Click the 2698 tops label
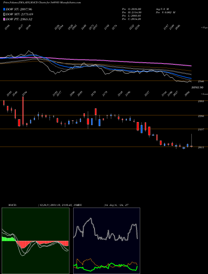Viewport: 208px width, 274px height. point(28,27)
